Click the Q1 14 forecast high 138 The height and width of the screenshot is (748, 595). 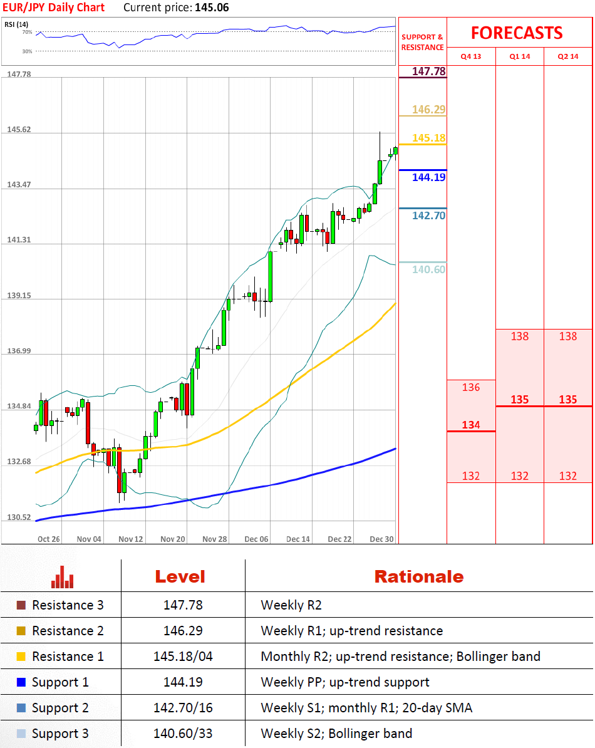[x=520, y=336]
